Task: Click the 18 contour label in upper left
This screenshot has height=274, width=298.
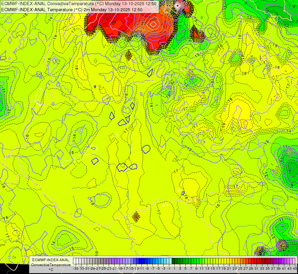Action: coord(76,68)
